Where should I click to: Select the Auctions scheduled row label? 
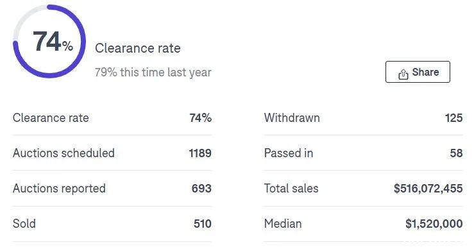point(63,153)
